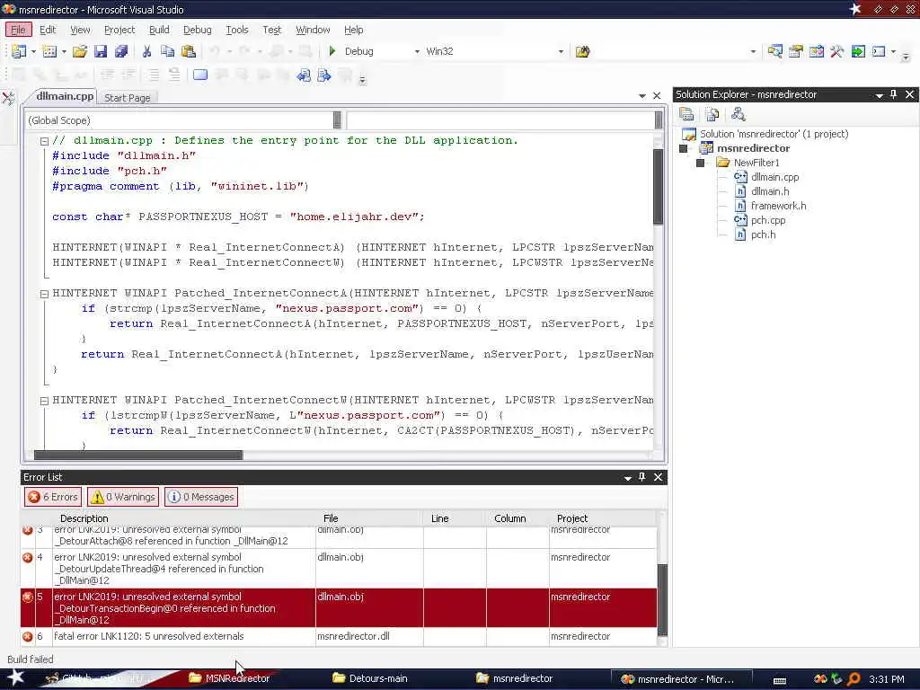Open the Win32 platform dropdown
Screen dimensions: 920x690
pos(561,51)
